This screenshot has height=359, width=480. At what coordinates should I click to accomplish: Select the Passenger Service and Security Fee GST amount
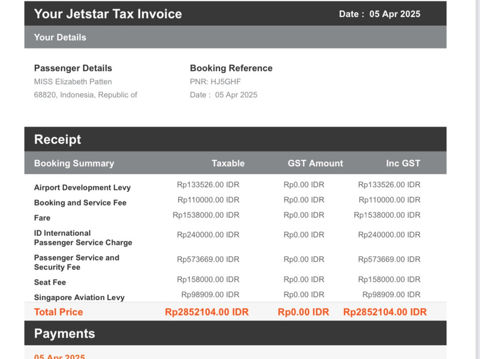tap(304, 259)
